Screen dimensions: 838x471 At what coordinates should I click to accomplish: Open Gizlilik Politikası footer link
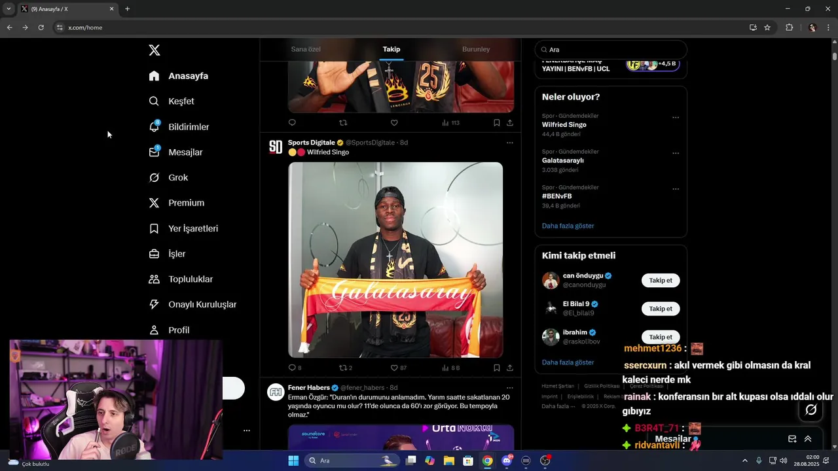(602, 386)
